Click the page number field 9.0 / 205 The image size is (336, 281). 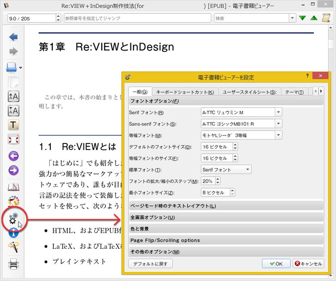point(32,18)
